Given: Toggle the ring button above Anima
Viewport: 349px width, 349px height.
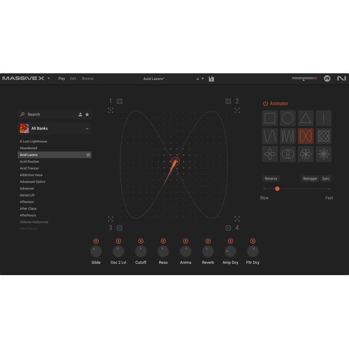Looking at the screenshot, I should pyautogui.click(x=186, y=241).
